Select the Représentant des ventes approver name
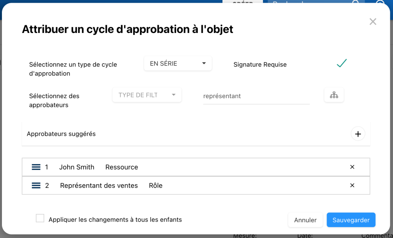 click(99, 186)
